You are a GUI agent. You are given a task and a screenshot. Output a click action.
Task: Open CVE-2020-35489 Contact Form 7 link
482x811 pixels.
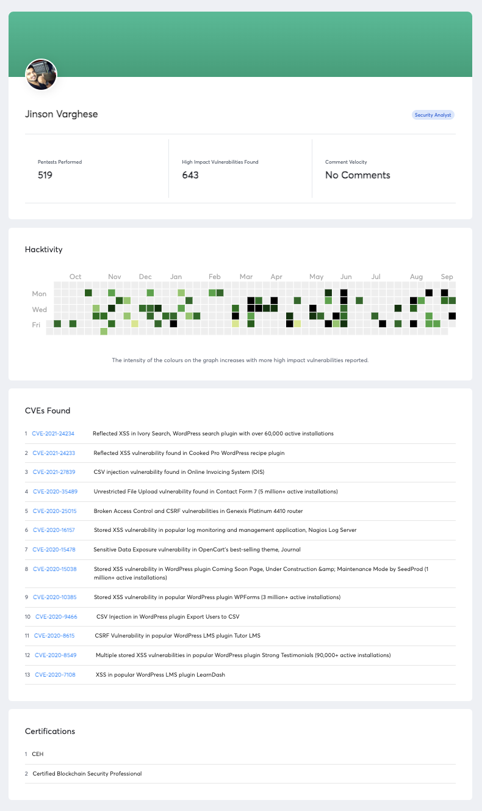pos(54,492)
